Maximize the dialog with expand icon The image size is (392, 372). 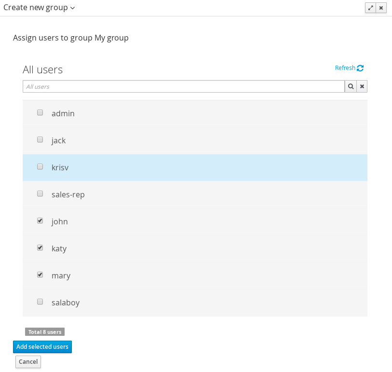(x=370, y=8)
